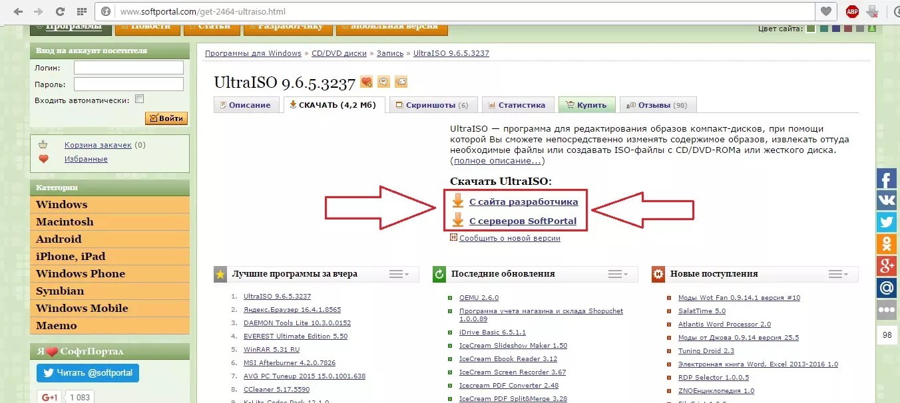The height and width of the screenshot is (403, 900).
Task: Click the comment bubble icon beside title
Action: click(x=383, y=82)
